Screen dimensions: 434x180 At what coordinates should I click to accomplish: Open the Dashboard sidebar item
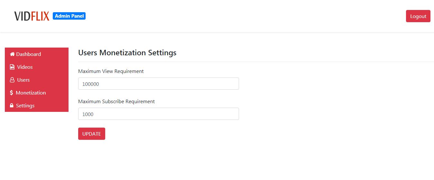29,54
